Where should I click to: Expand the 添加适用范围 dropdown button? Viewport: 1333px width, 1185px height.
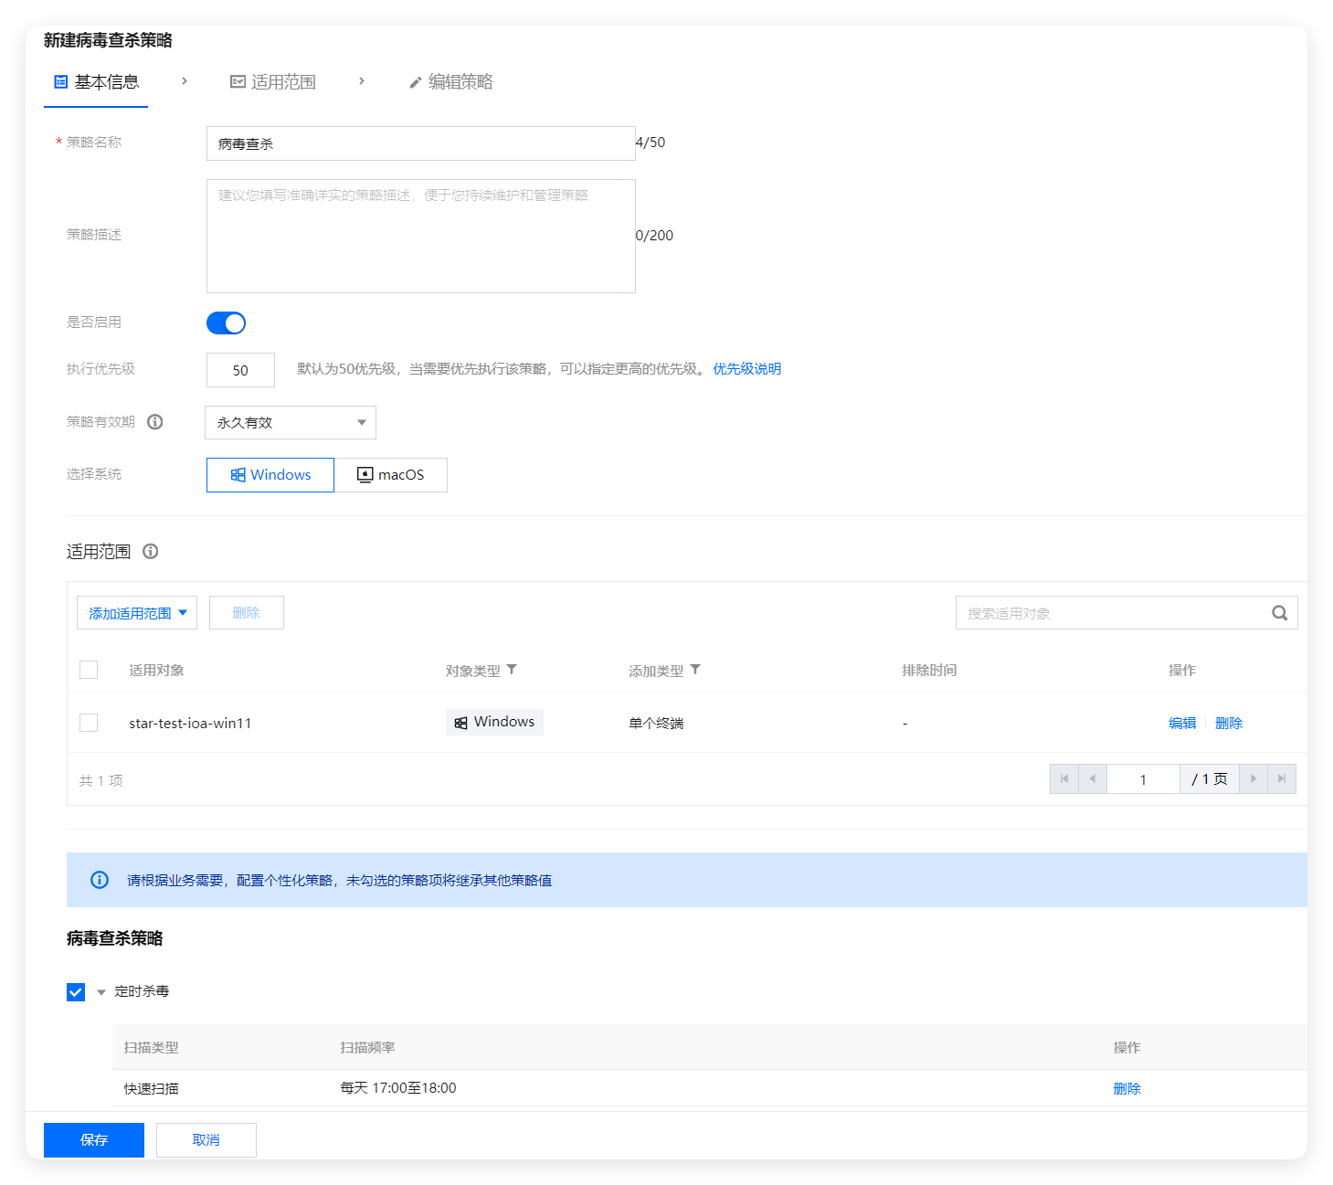point(137,613)
